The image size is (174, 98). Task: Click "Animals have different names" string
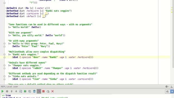[x=27, y=63]
